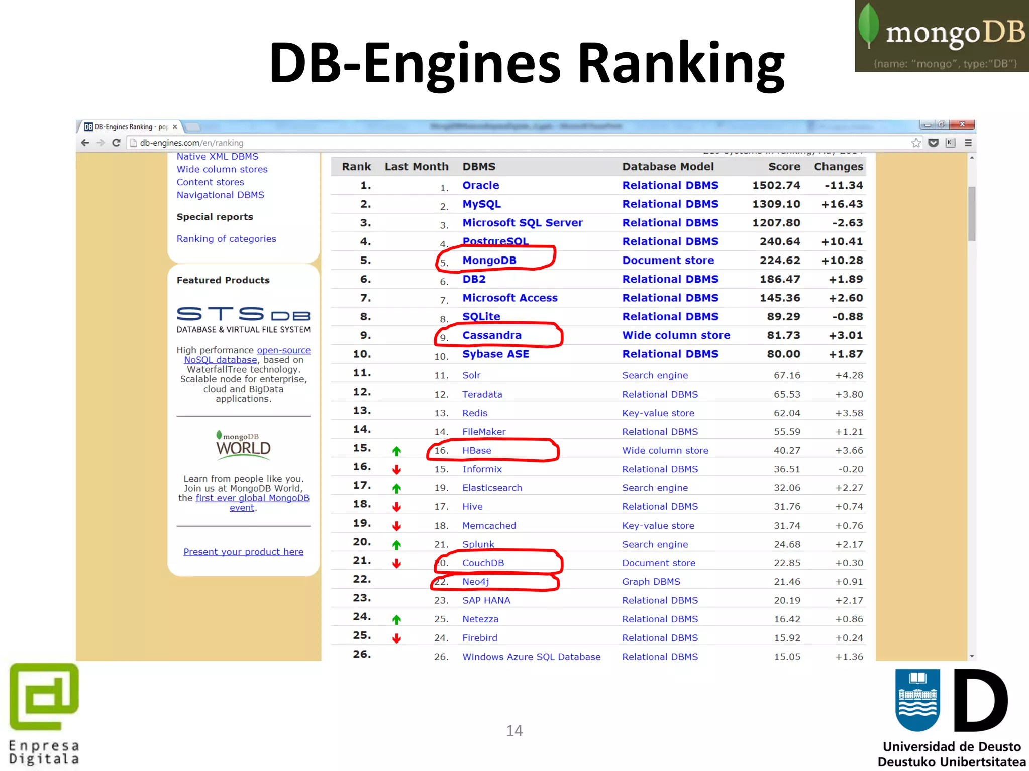1029x771 pixels.
Task: Open the Microsoft SQL Server entry
Action: click(523, 223)
